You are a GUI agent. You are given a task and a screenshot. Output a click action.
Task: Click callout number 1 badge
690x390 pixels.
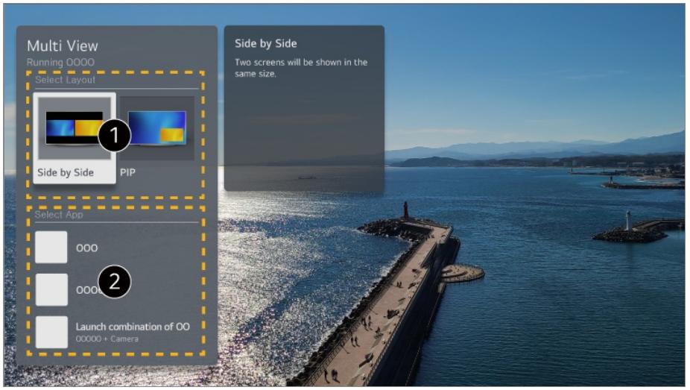pyautogui.click(x=115, y=136)
